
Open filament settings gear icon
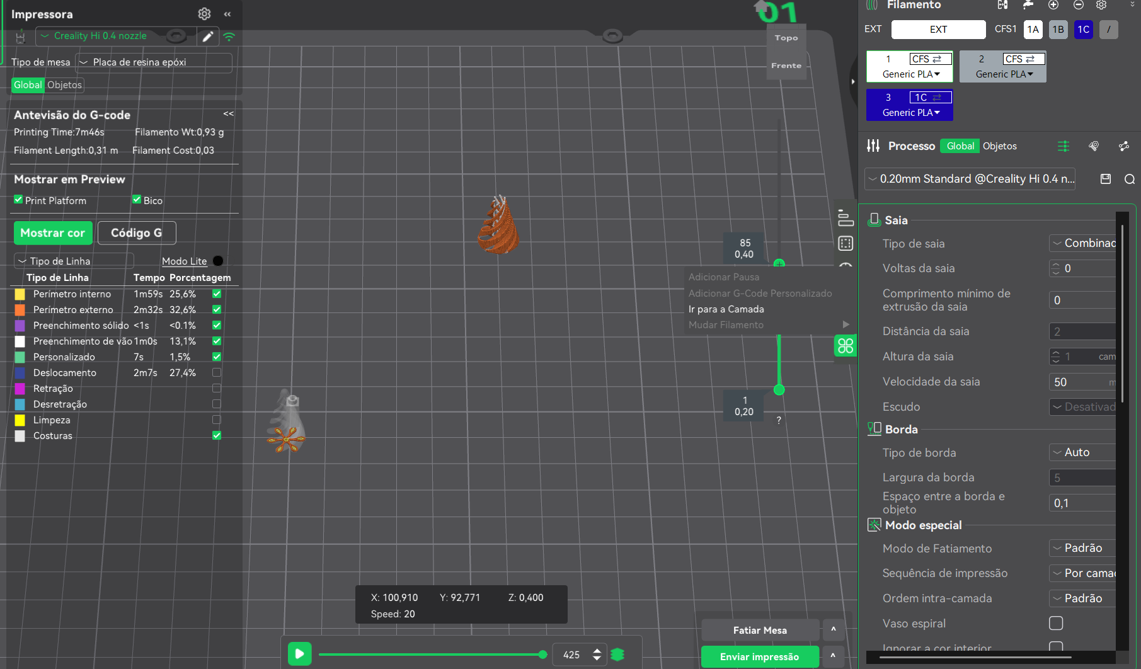pos(1101,5)
